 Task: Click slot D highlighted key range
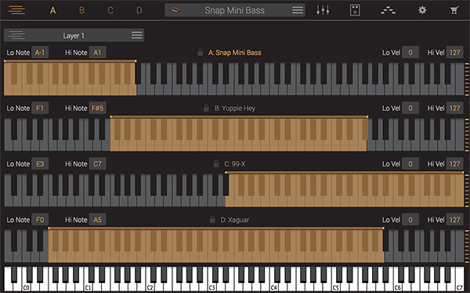(x=216, y=245)
